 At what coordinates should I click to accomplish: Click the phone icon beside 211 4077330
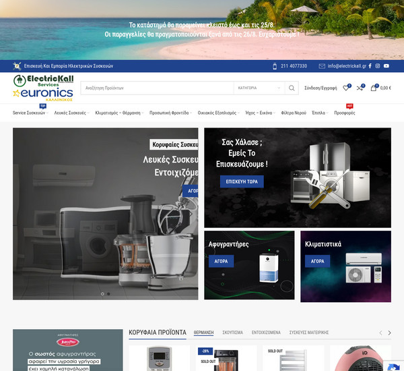[275, 66]
